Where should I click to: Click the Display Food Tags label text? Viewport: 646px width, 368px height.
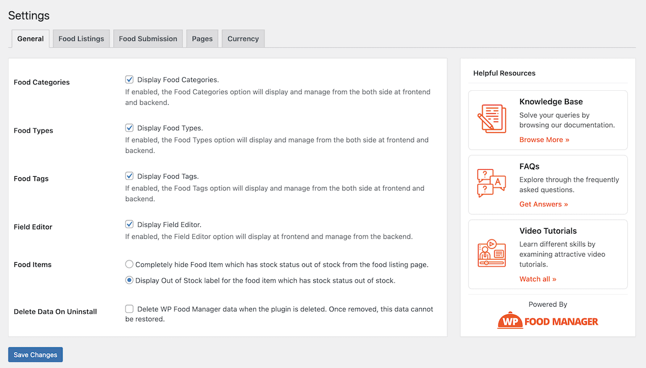pos(168,176)
